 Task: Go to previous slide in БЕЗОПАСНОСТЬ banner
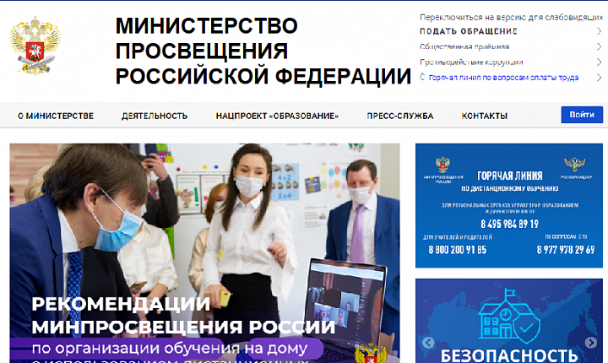428,343
